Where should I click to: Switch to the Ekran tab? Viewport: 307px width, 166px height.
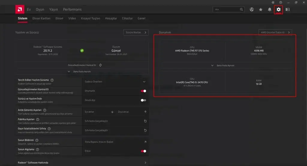[x=59, y=18]
